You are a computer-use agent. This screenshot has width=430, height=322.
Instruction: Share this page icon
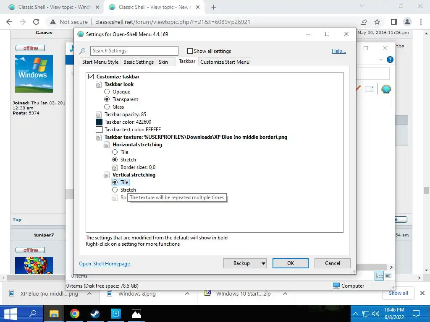click(364, 22)
